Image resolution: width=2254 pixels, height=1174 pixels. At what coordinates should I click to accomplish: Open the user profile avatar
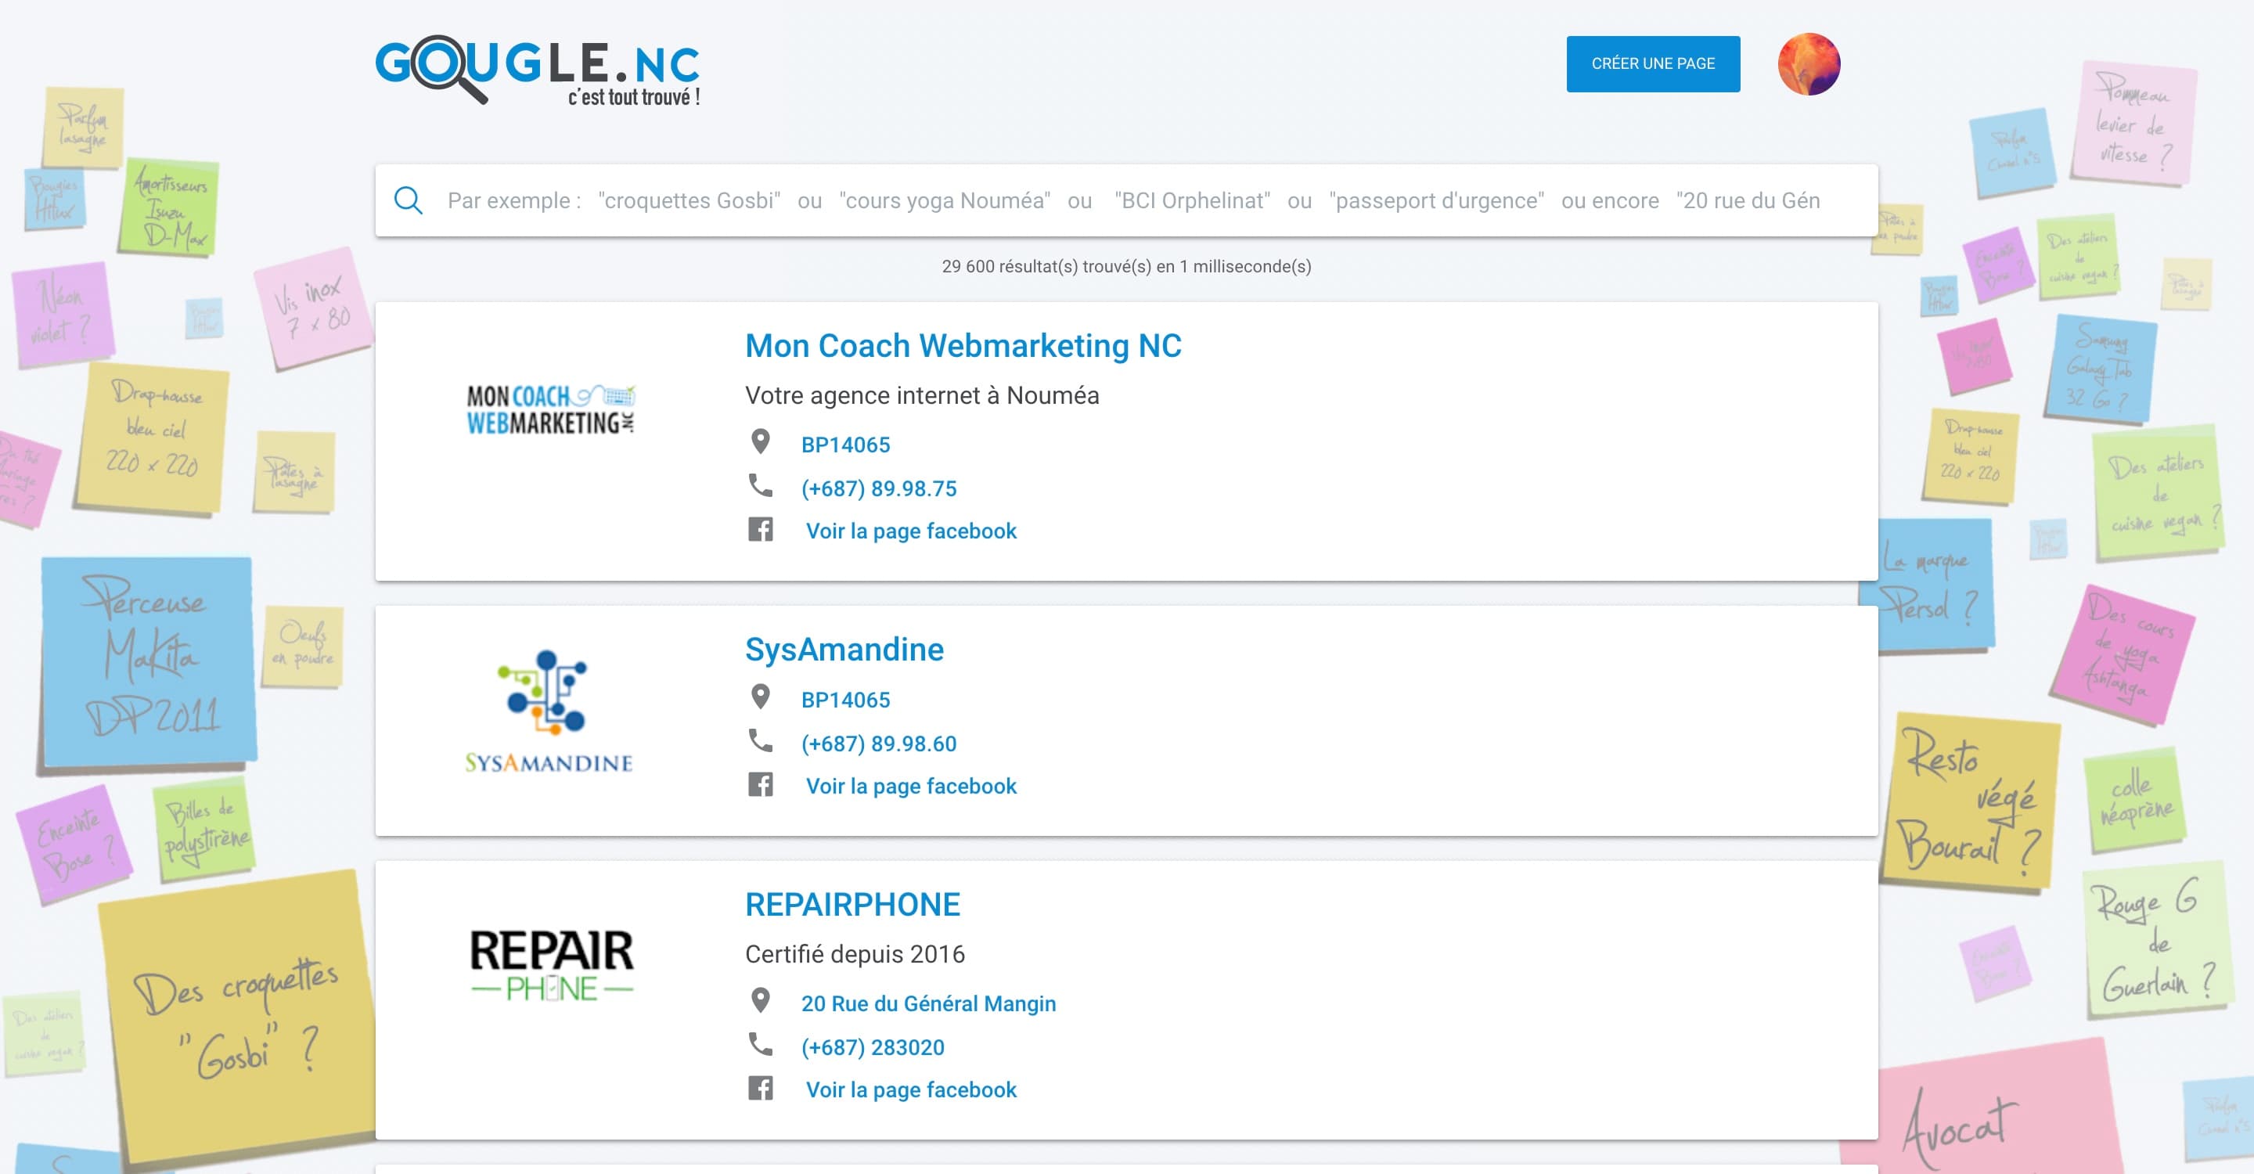point(1808,64)
